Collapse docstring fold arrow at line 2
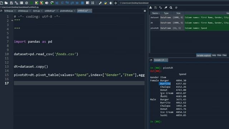The image size is (229, 129). 12,21
